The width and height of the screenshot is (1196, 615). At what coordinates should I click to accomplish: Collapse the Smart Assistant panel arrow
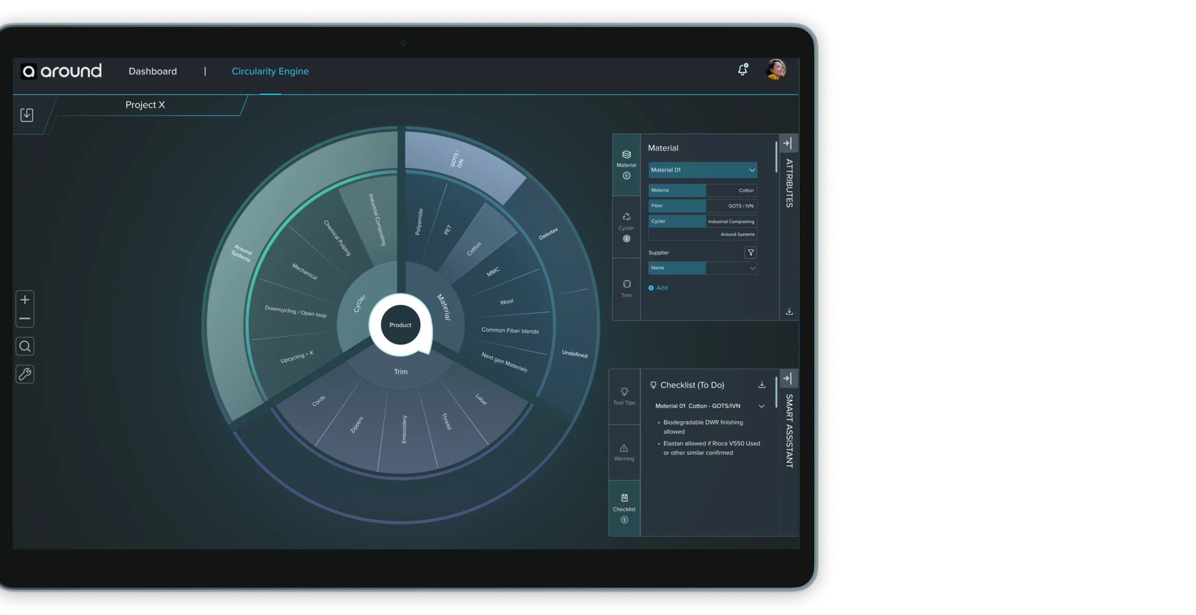788,378
